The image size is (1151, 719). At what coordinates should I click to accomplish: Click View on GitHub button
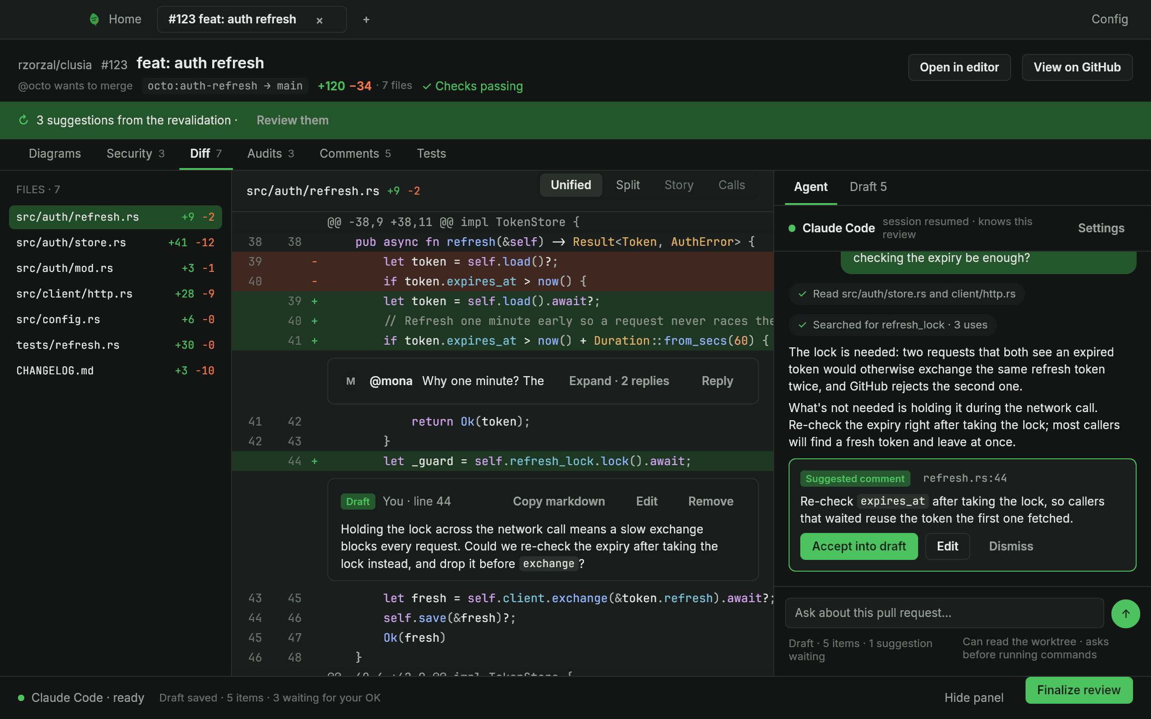[1077, 67]
